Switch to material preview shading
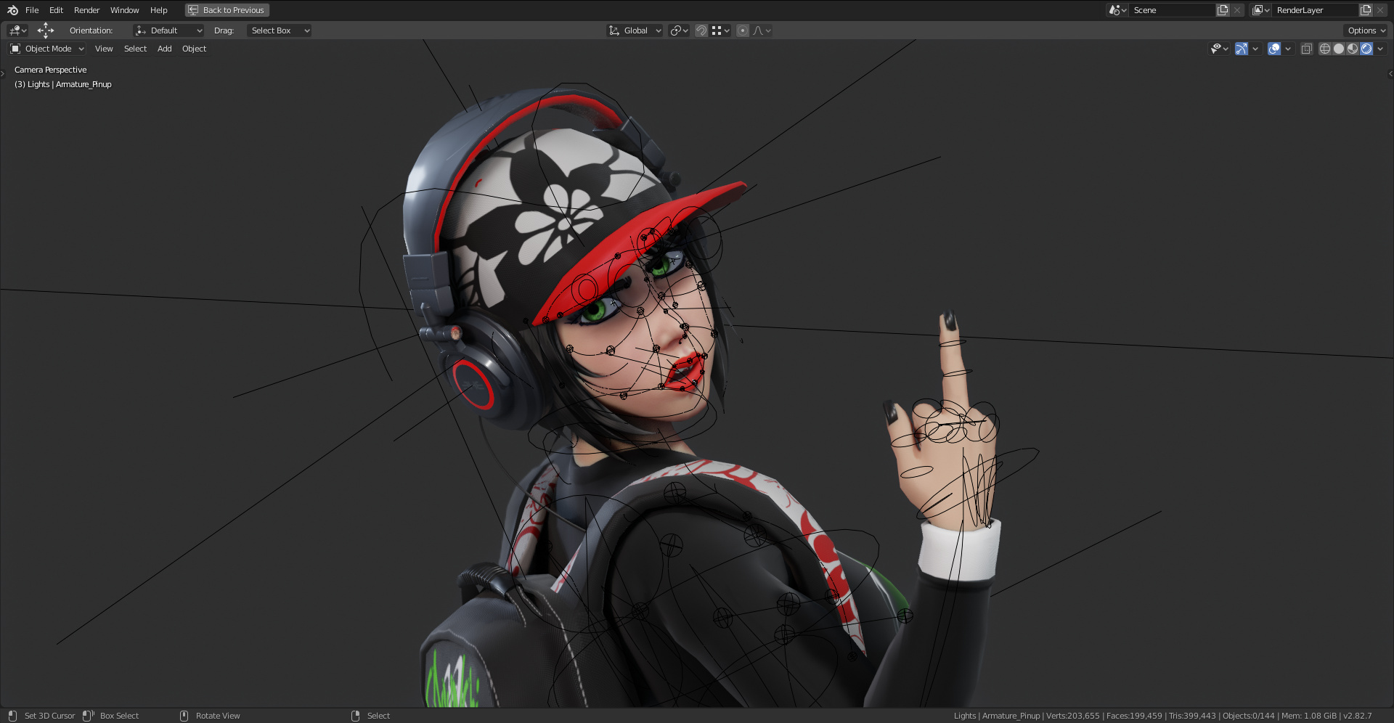The height and width of the screenshot is (723, 1394). tap(1353, 49)
